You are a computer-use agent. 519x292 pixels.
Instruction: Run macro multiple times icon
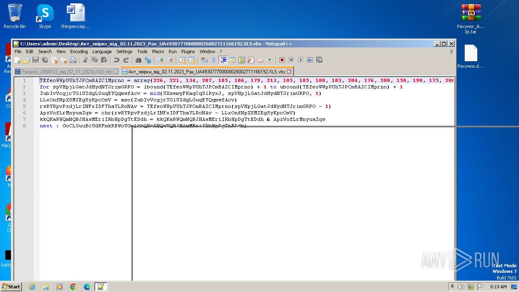pos(310,60)
